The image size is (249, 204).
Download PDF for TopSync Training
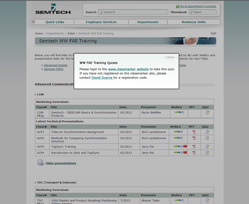click(x=194, y=147)
